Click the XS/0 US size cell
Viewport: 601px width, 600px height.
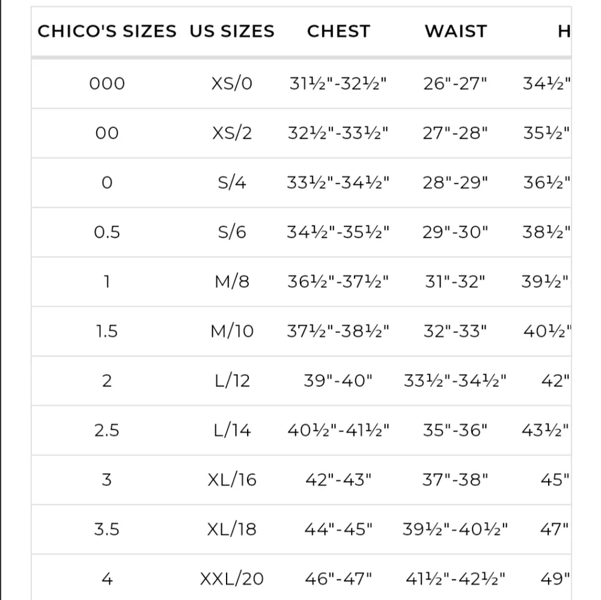click(232, 84)
